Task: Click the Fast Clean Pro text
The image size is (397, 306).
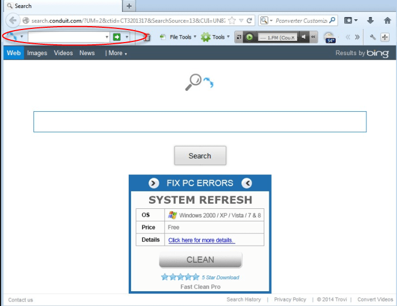Action: click(x=200, y=287)
